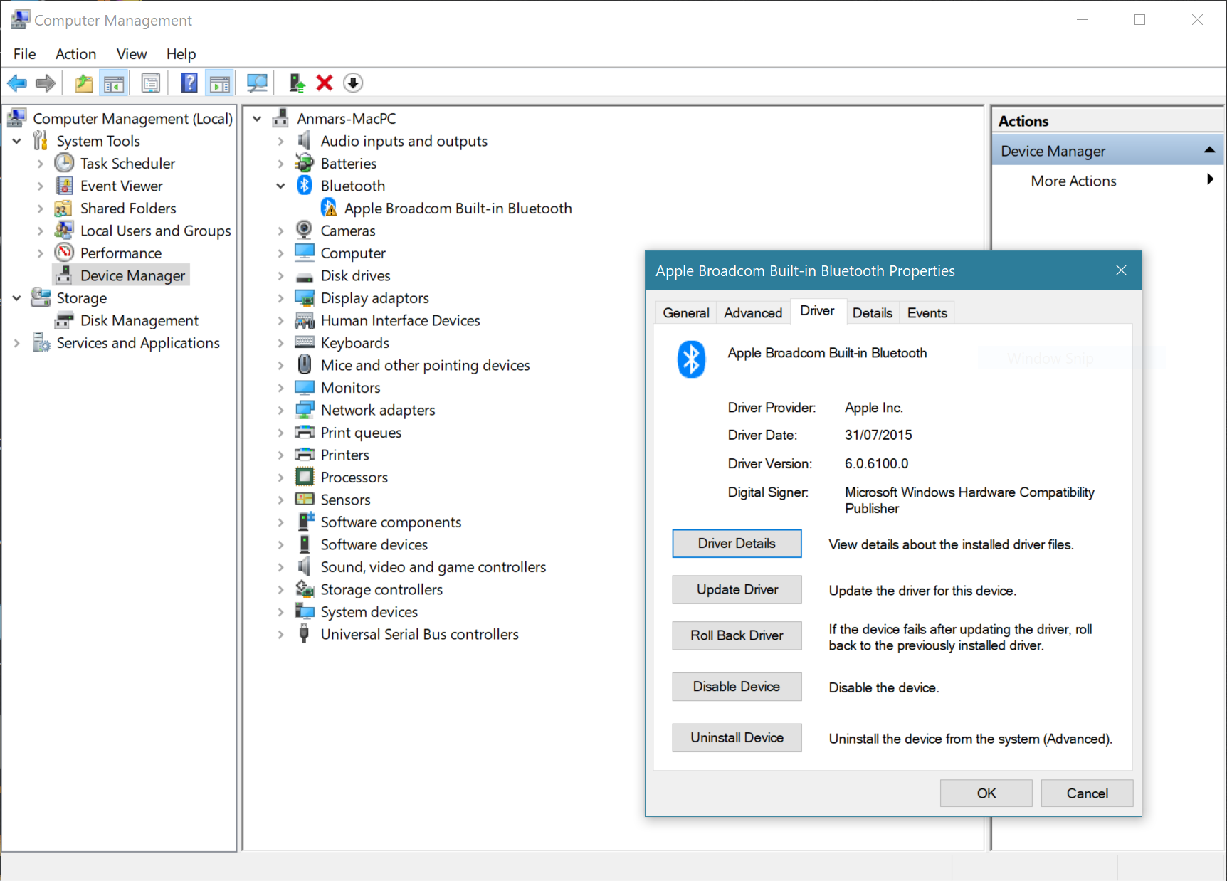Select Apple Broadcom Built-in Bluetooth in tree
The height and width of the screenshot is (881, 1227).
tap(458, 209)
